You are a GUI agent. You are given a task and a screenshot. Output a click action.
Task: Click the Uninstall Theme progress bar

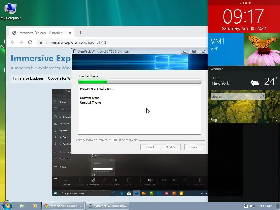(140, 81)
